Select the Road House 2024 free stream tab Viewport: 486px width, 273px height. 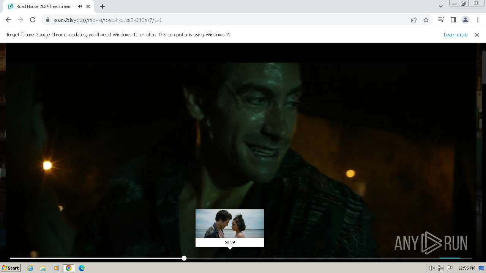point(49,6)
